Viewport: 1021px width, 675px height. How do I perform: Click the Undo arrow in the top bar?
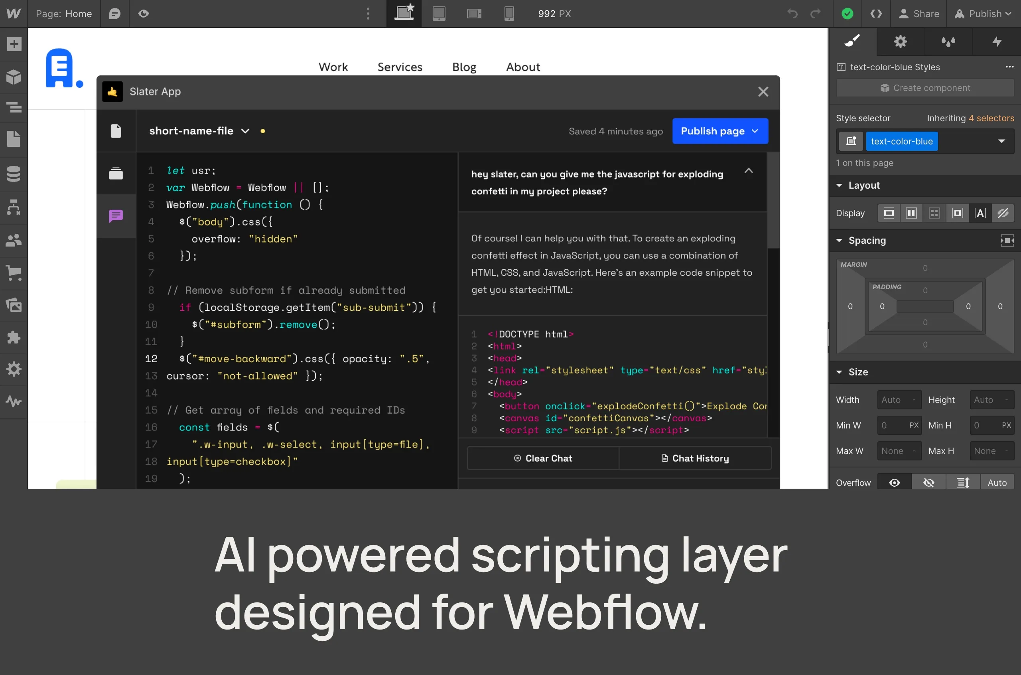[793, 13]
